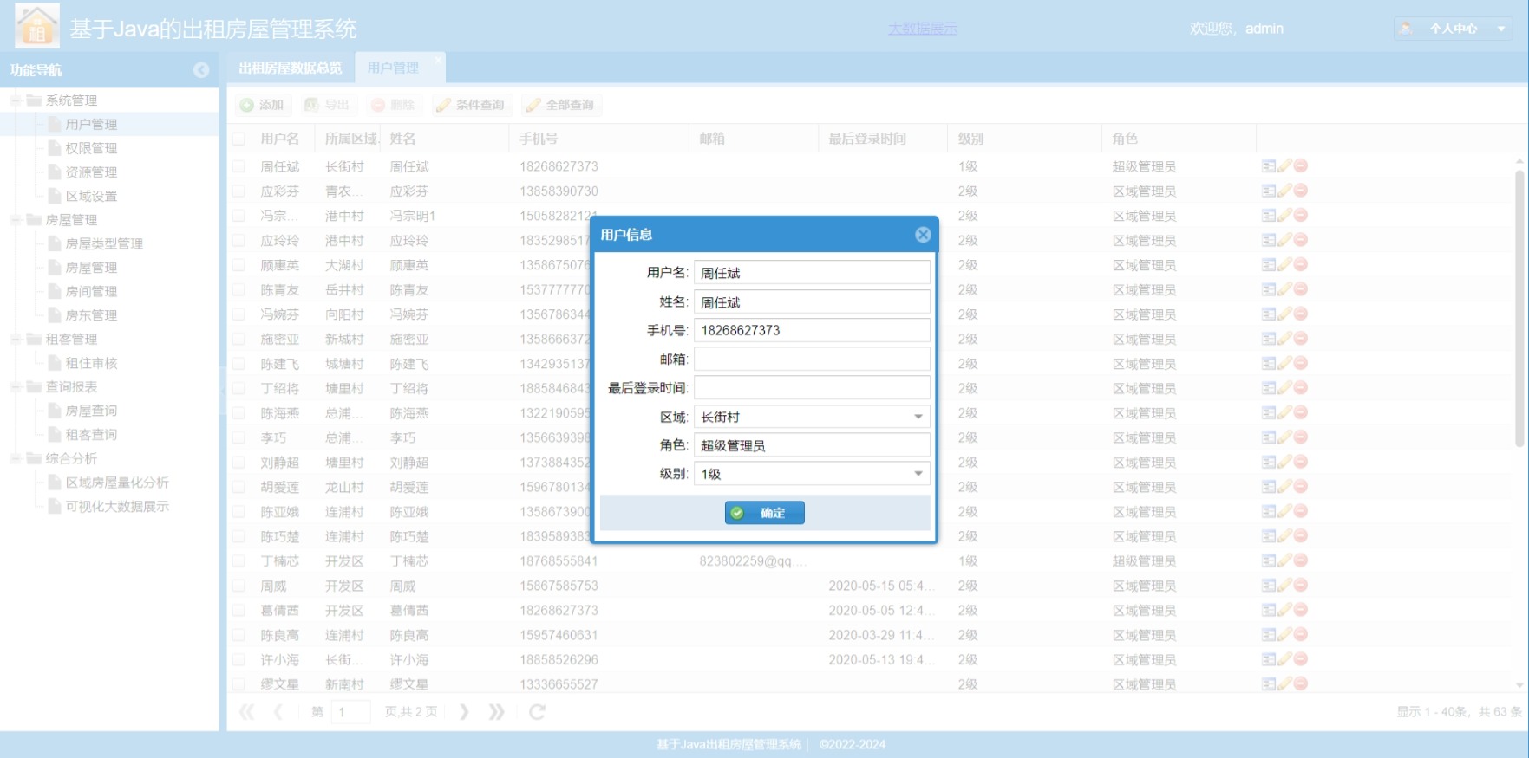The image size is (1529, 758).
Task: Delete icon for user 周威
Action: point(1301,586)
